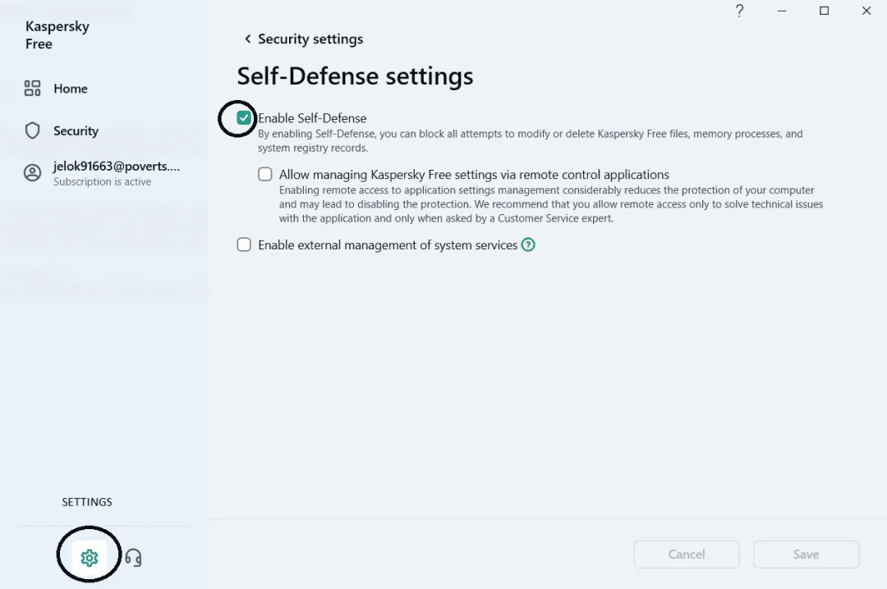This screenshot has width=887, height=589.
Task: Click 'Enabling remote access to application settings' description
Action: 550,204
